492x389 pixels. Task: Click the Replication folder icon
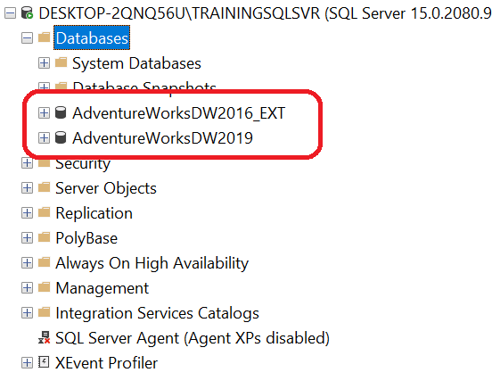(44, 212)
